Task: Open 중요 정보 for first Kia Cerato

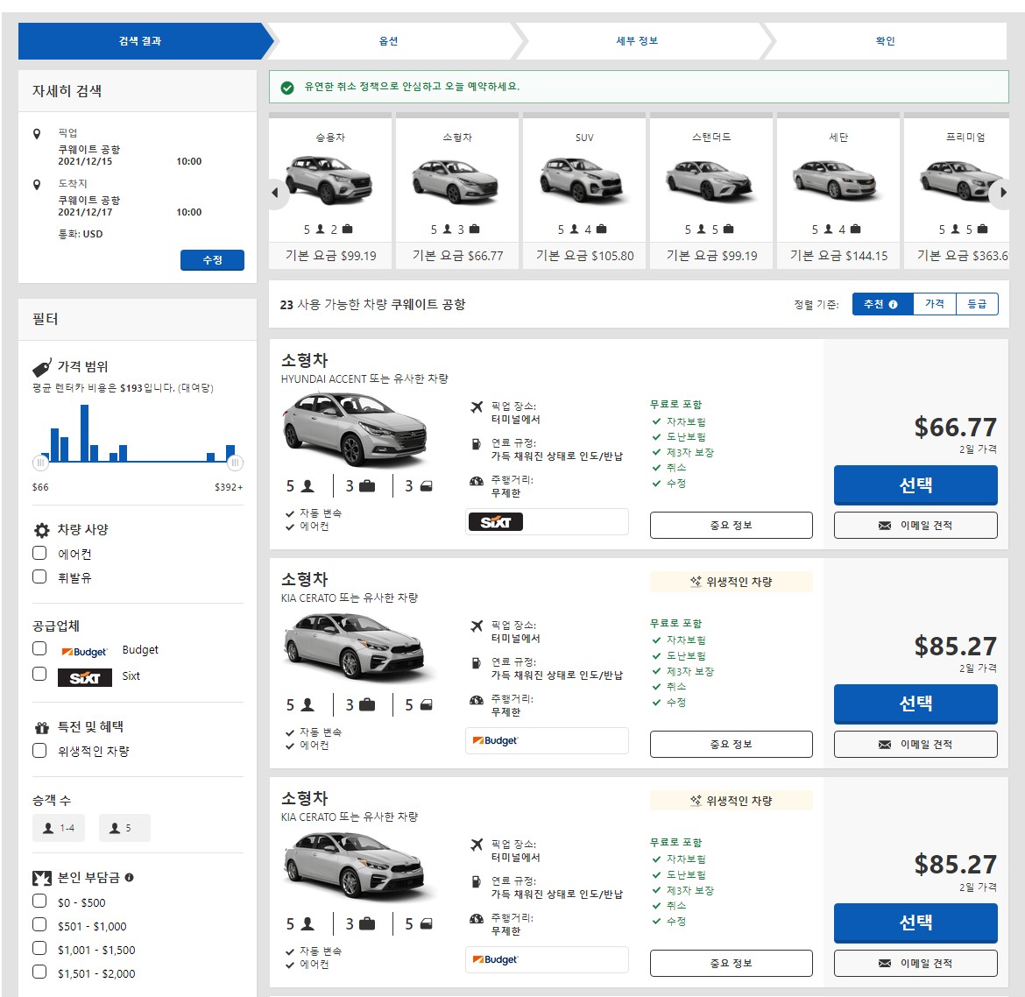Action: [x=732, y=744]
